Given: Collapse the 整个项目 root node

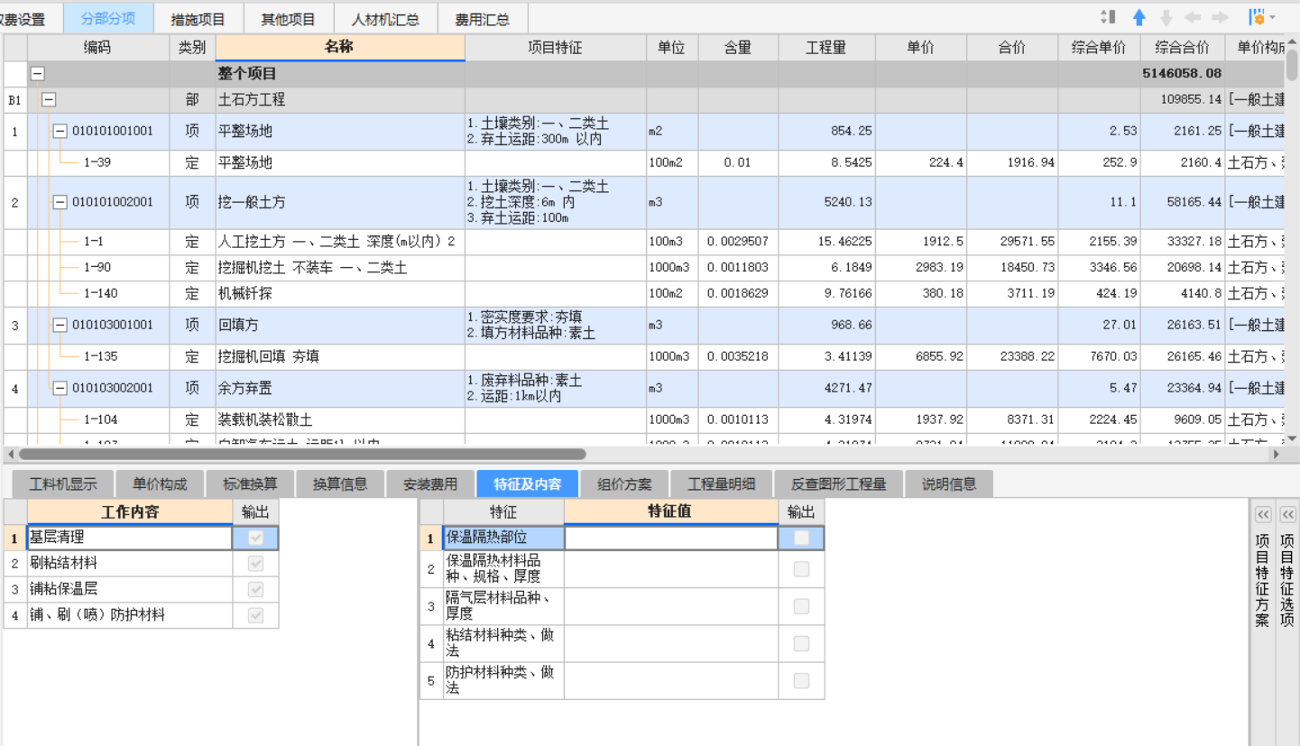Looking at the screenshot, I should 38,74.
